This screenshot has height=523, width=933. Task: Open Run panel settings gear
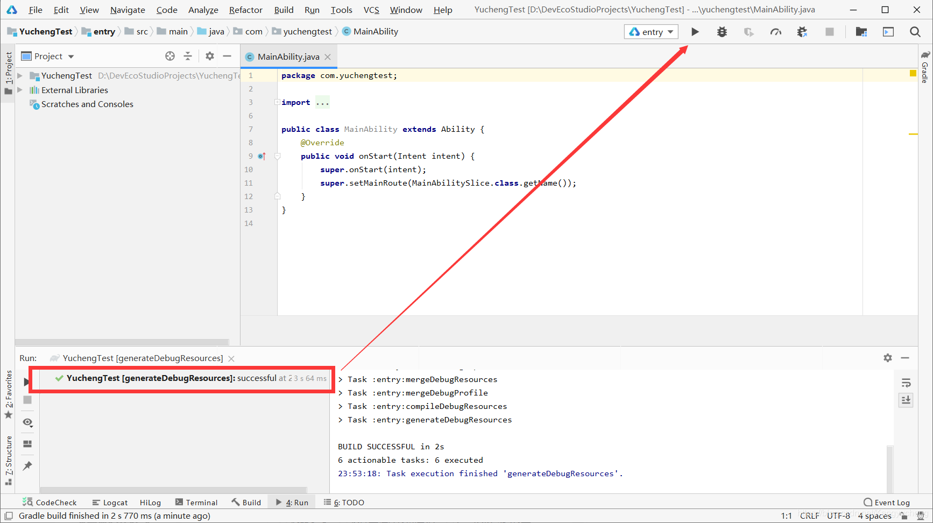tap(888, 358)
